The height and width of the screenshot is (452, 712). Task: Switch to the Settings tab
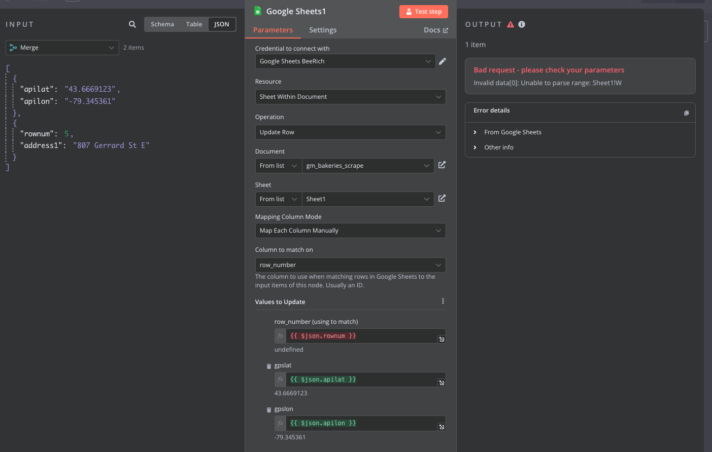(x=323, y=30)
